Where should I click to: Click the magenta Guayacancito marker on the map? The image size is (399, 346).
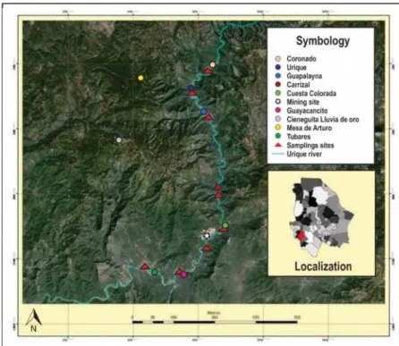tap(183, 274)
